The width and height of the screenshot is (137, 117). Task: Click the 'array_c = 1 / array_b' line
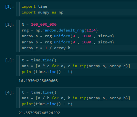(x=46, y=48)
